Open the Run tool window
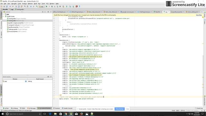This screenshot has height=116, width=206. coord(6,108)
